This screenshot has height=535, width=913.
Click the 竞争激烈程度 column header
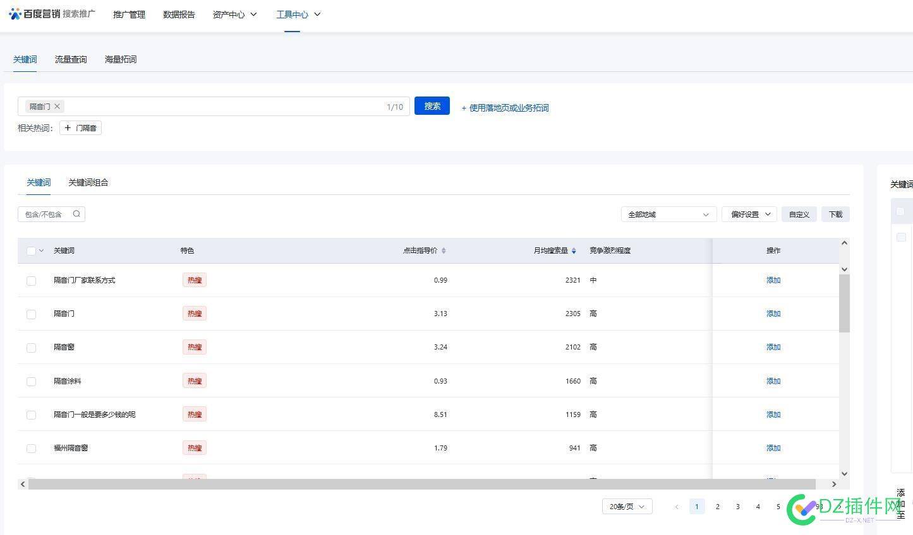pos(610,250)
